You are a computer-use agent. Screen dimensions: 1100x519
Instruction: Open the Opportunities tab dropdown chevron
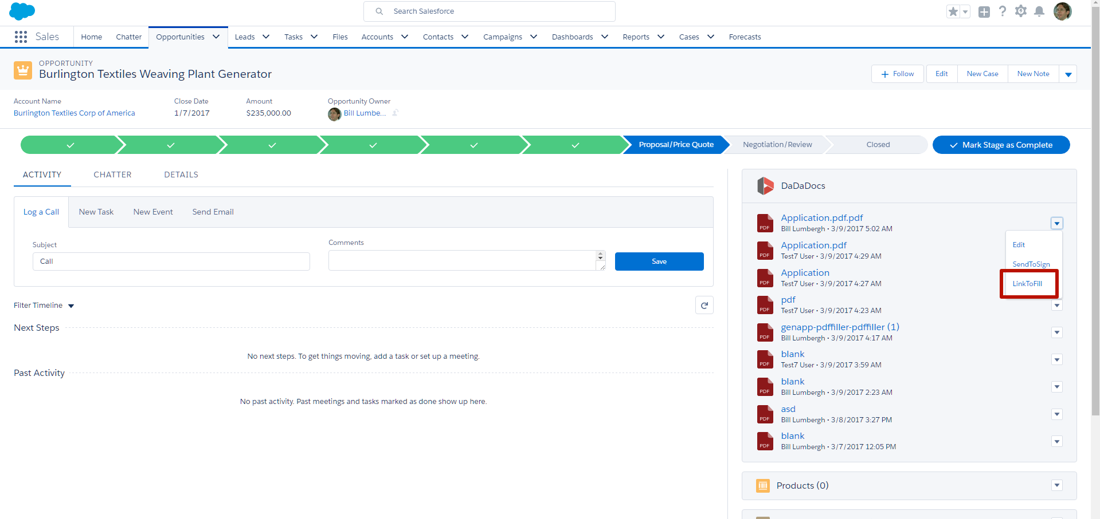coord(216,37)
